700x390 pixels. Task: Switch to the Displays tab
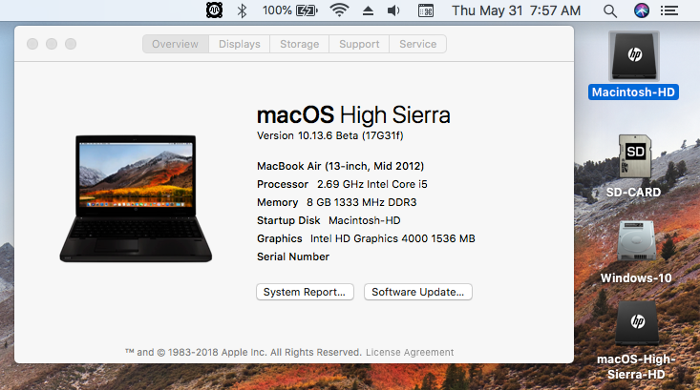click(x=240, y=44)
